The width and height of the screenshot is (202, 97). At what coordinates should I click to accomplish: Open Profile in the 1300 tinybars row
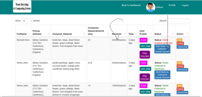pos(143,86)
